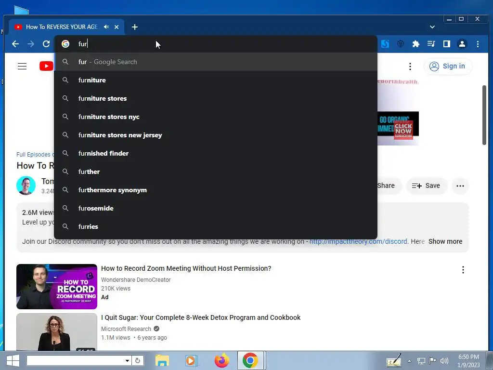The width and height of the screenshot is (493, 370).
Task: Click the Chrome taskbar icon
Action: tap(250, 360)
